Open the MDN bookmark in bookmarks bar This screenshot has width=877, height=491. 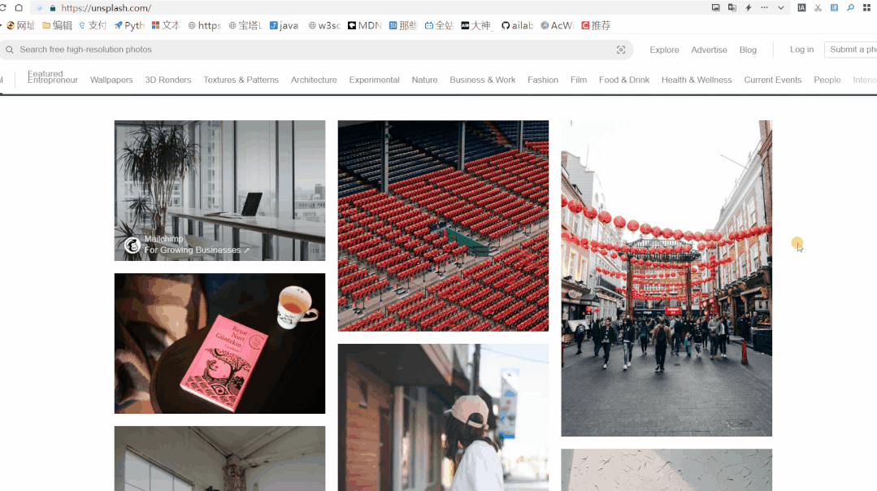(365, 26)
